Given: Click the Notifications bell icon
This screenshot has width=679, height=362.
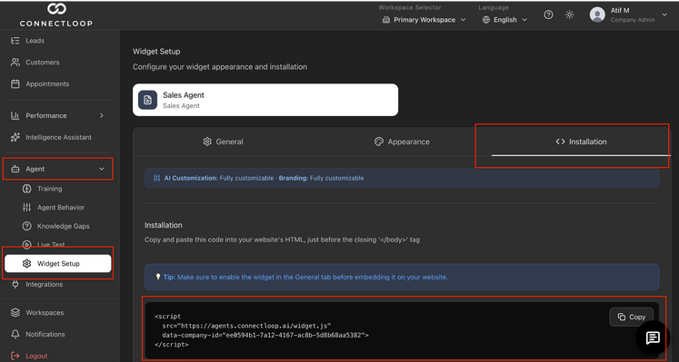Looking at the screenshot, I should (15, 335).
